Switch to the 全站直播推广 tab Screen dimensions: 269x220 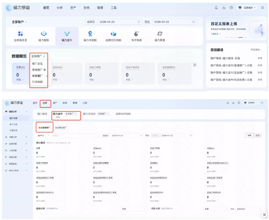click(45, 128)
